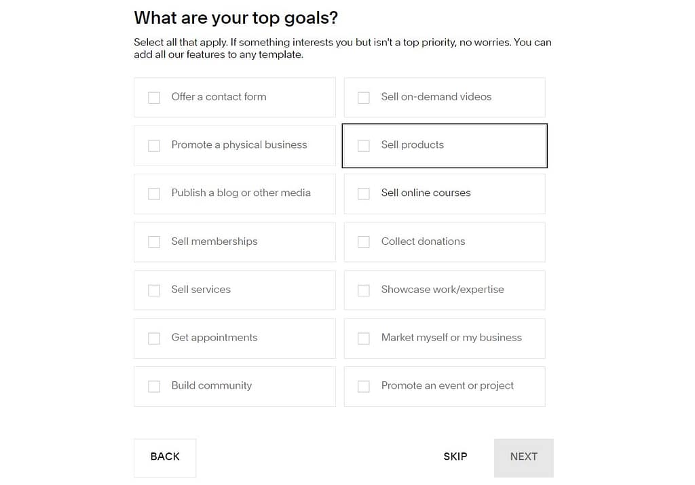Check the "Sell memberships" checkbox

point(154,242)
